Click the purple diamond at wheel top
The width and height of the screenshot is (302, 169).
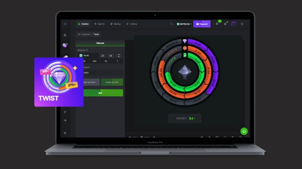pos(185,41)
